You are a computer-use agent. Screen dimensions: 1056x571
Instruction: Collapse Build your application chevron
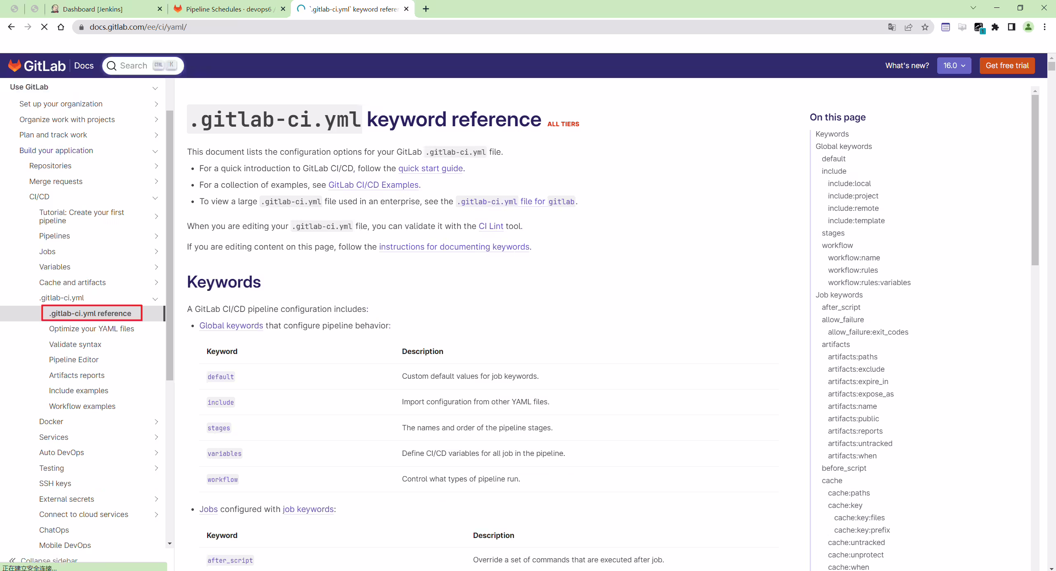156,151
